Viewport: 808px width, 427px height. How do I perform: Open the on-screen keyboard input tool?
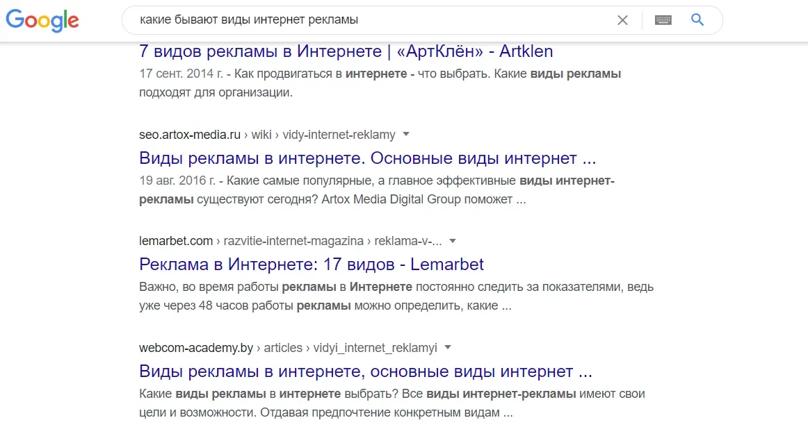[663, 20]
